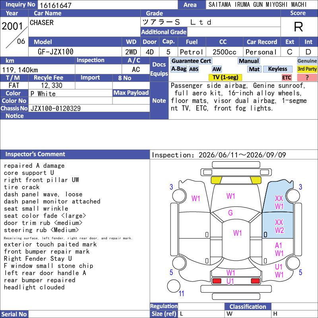Select the blue-shaded right front door panel
The width and height of the screenshot is (318, 318).
[x=277, y=225]
